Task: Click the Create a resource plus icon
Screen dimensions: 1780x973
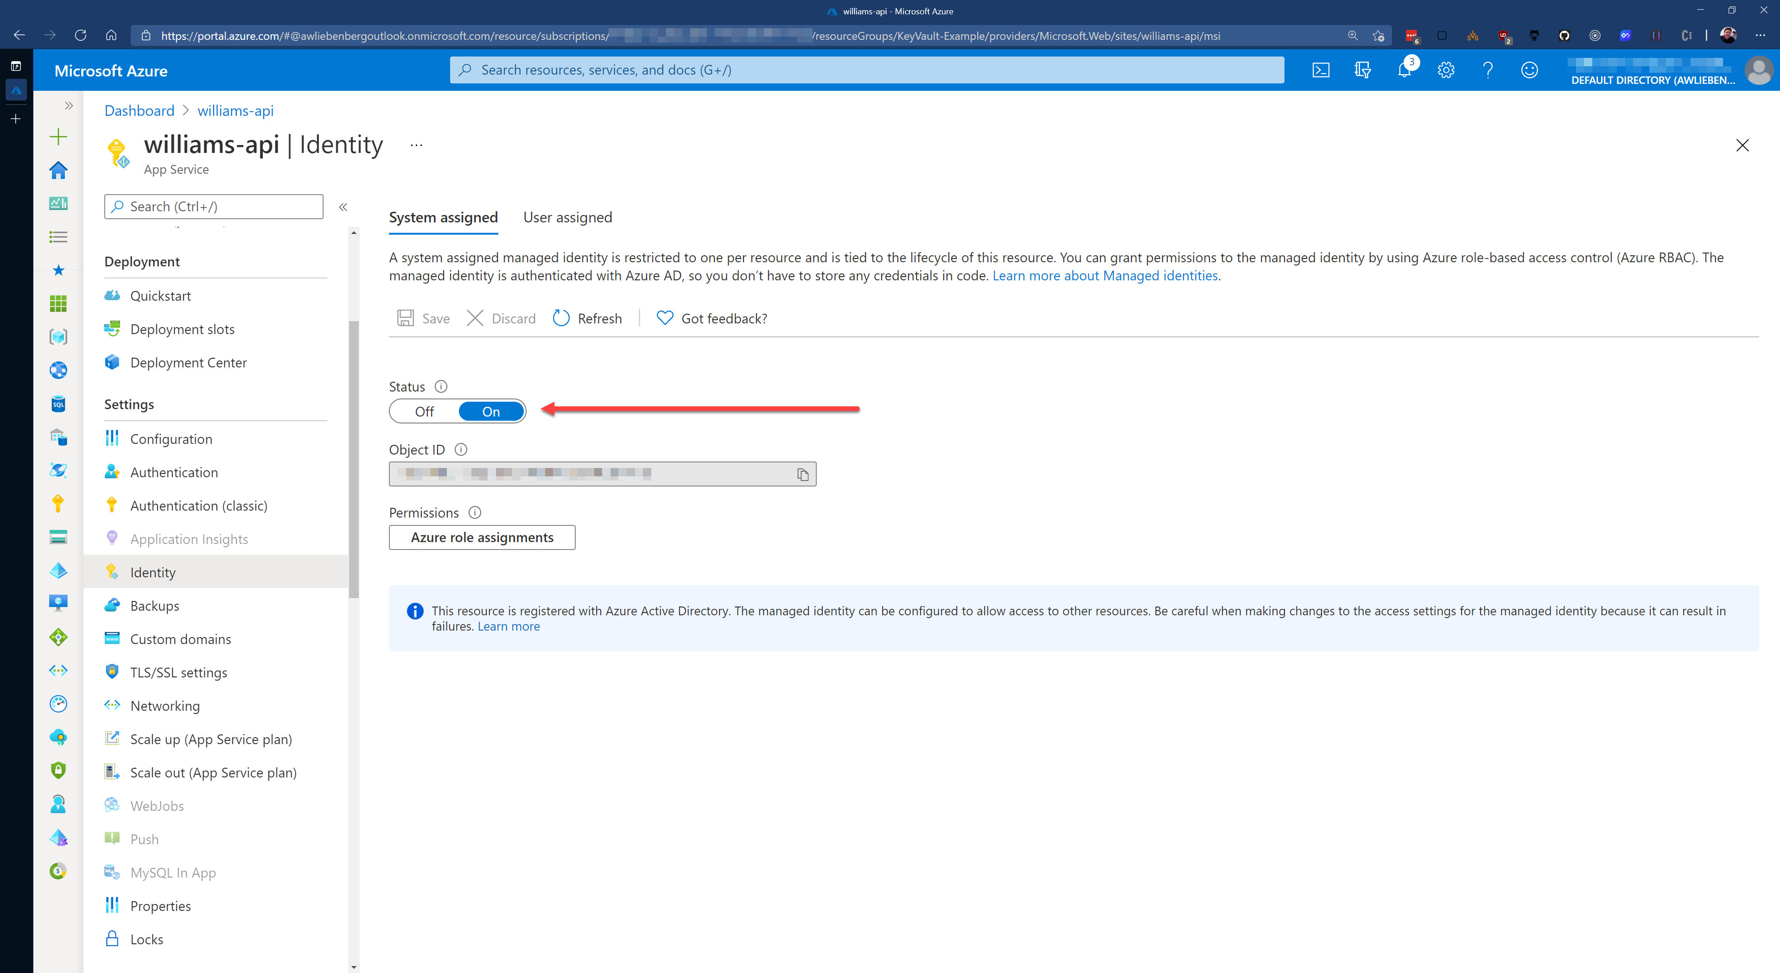Action: (59, 137)
